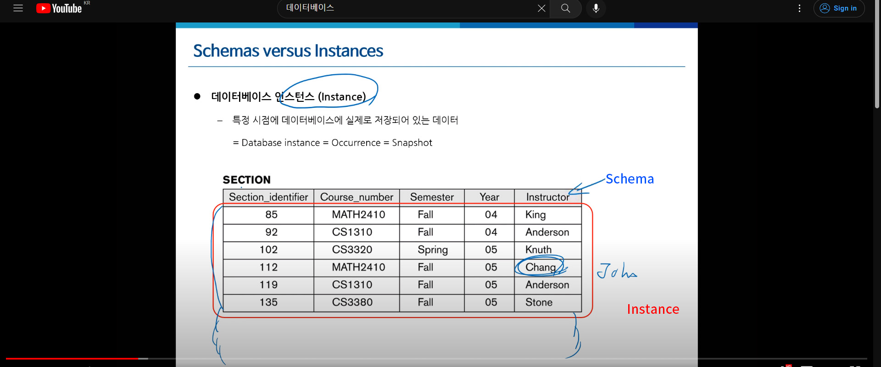Click the cell with identifier 135
Image resolution: width=881 pixels, height=367 pixels.
pos(268,302)
